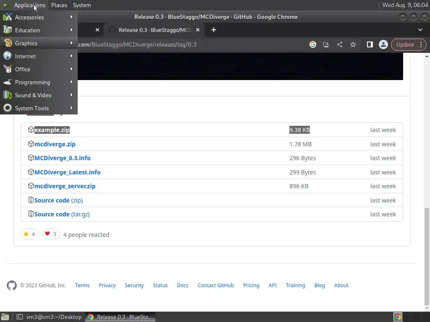The width and height of the screenshot is (430, 322).
Task: Click the Graphics submenu arrow
Action: click(71, 43)
